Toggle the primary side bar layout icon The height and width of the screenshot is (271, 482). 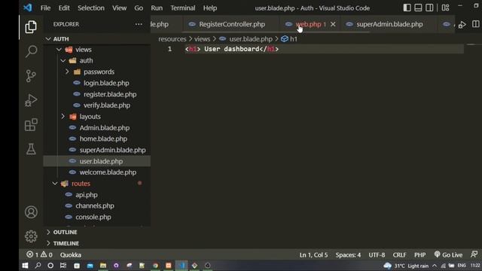(407, 8)
